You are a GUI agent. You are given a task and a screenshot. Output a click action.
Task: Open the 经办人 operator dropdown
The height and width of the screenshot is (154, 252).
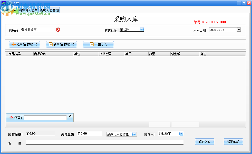pos(181,133)
